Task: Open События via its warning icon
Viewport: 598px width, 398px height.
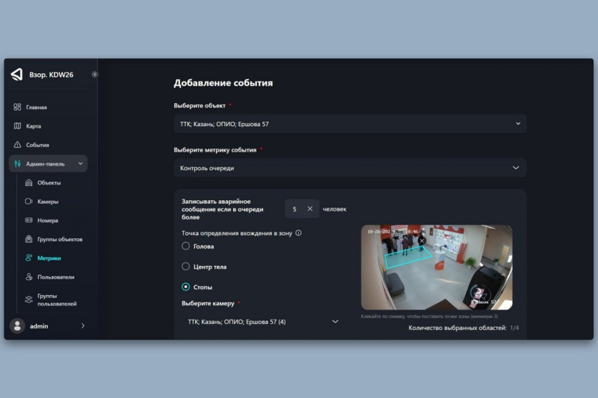Action: coord(17,145)
